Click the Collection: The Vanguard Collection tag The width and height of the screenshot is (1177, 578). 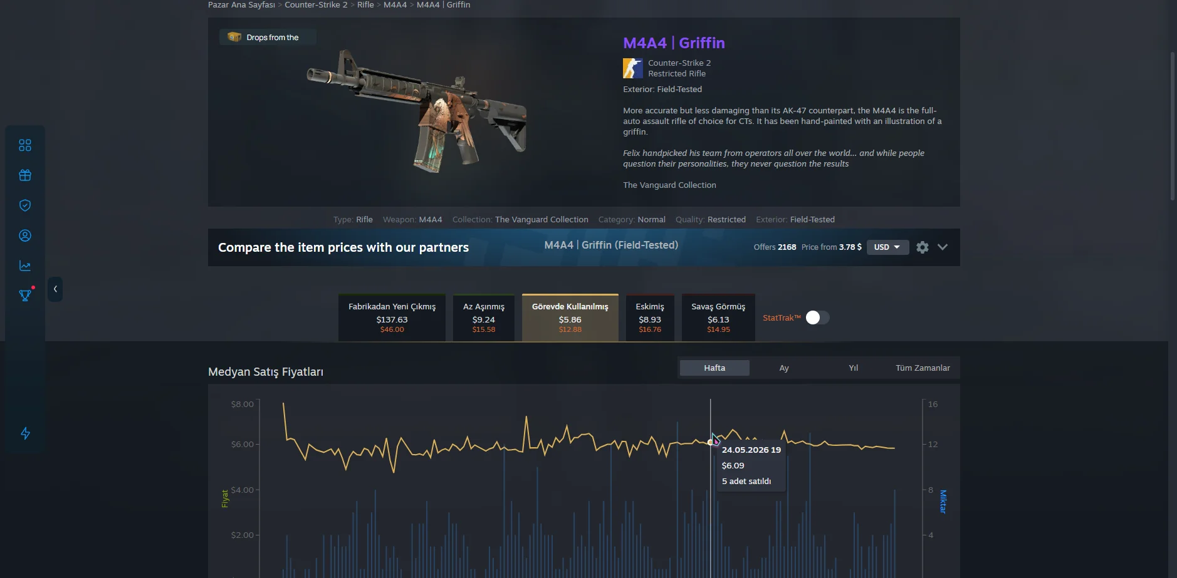tap(520, 219)
